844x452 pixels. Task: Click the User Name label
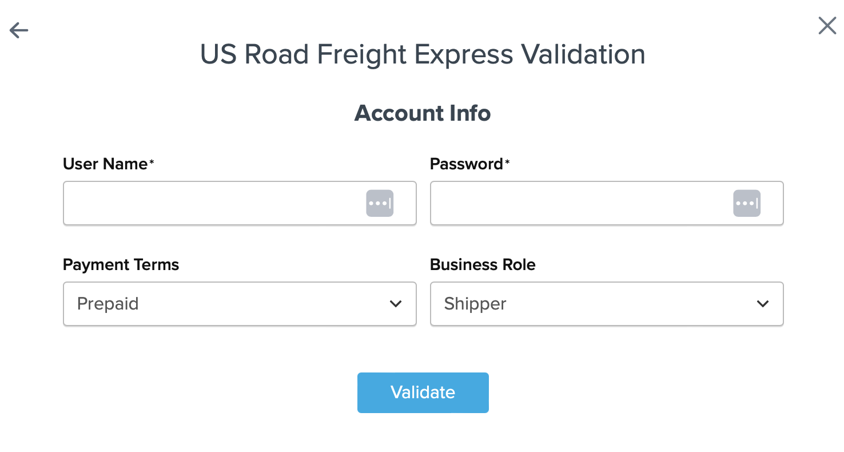(105, 164)
